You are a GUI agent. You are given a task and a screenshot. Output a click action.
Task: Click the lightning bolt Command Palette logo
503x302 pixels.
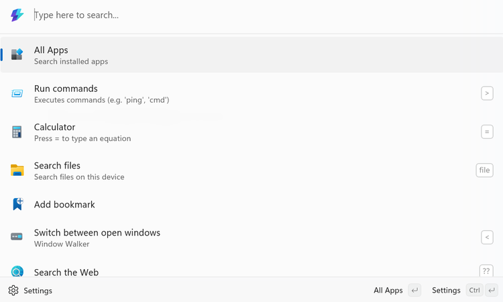pos(17,15)
